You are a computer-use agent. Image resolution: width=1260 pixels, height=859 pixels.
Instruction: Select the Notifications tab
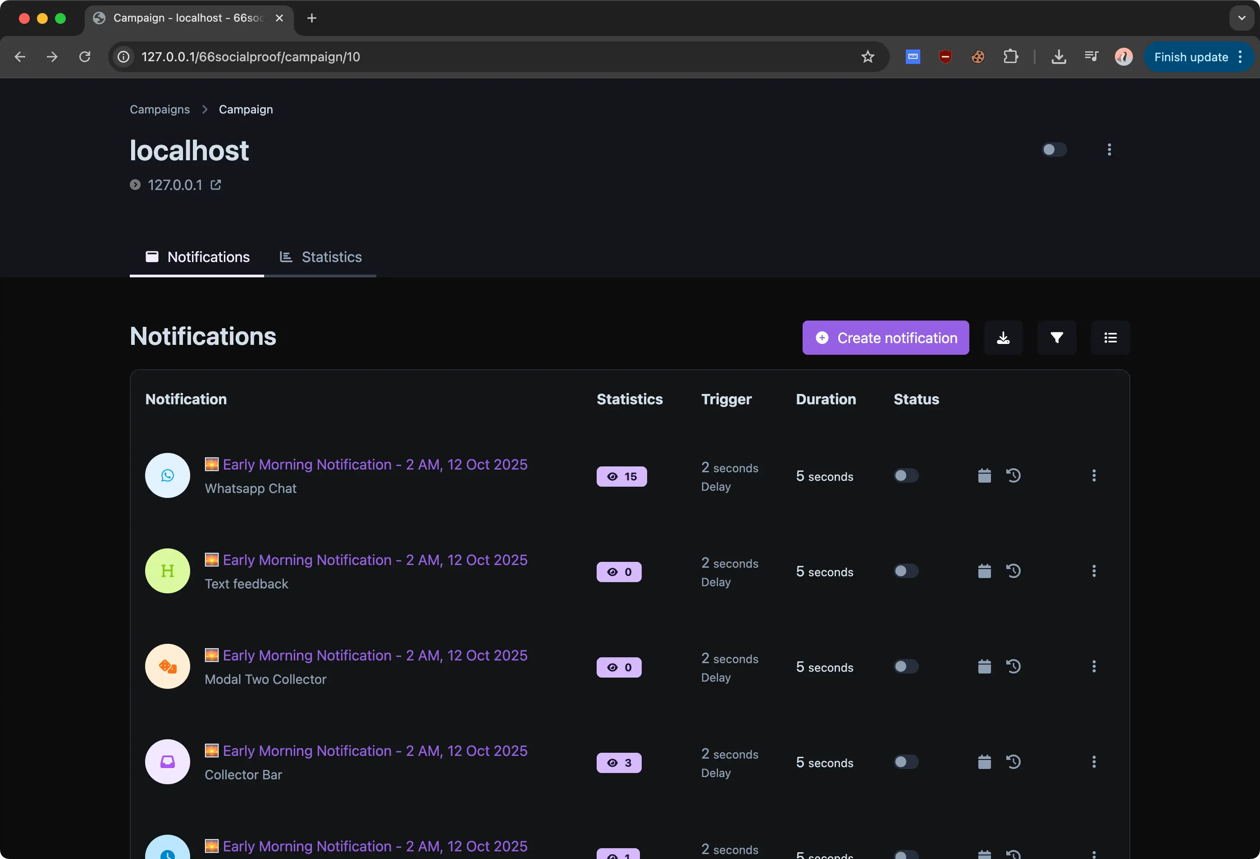click(x=197, y=257)
